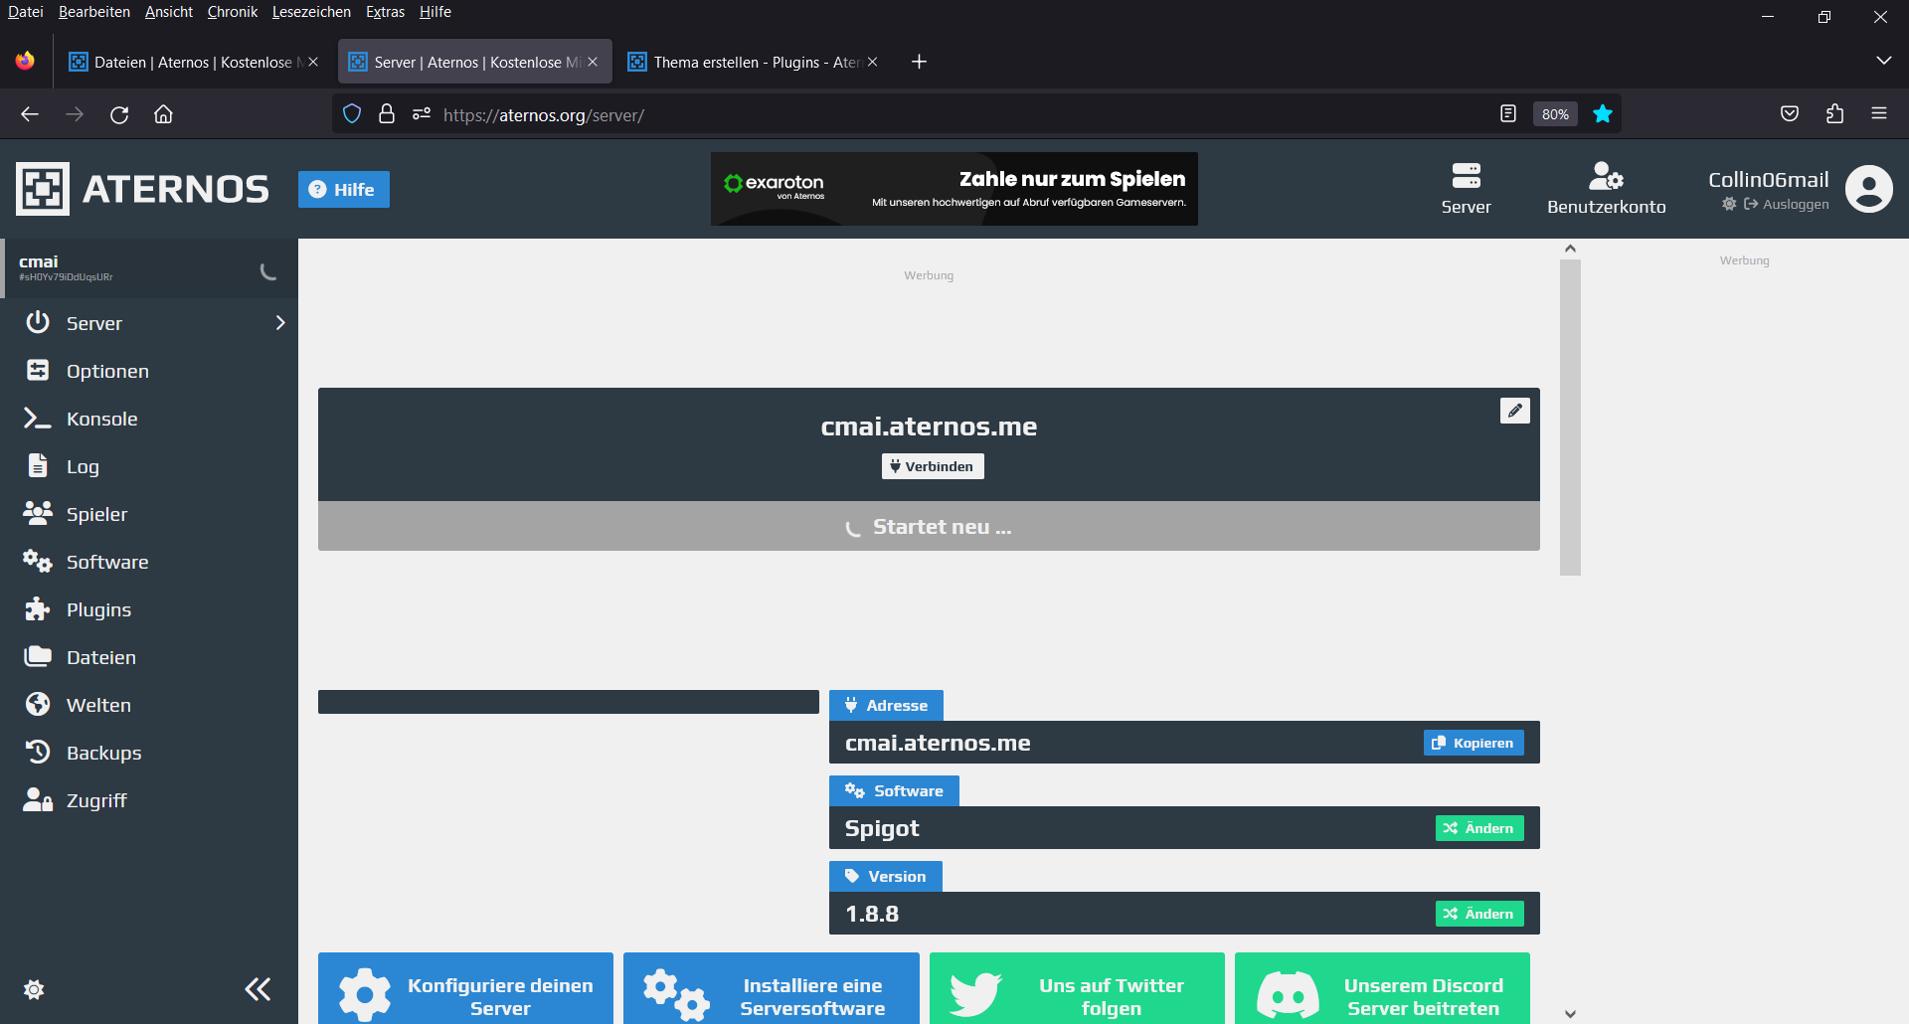The image size is (1909, 1024).
Task: Click Installiere eine Serversoftware tile
Action: pos(772,989)
